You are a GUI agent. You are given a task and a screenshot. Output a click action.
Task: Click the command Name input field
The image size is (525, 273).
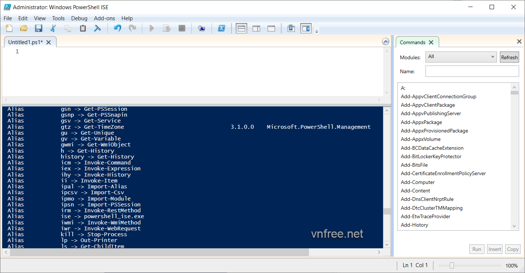coord(472,71)
